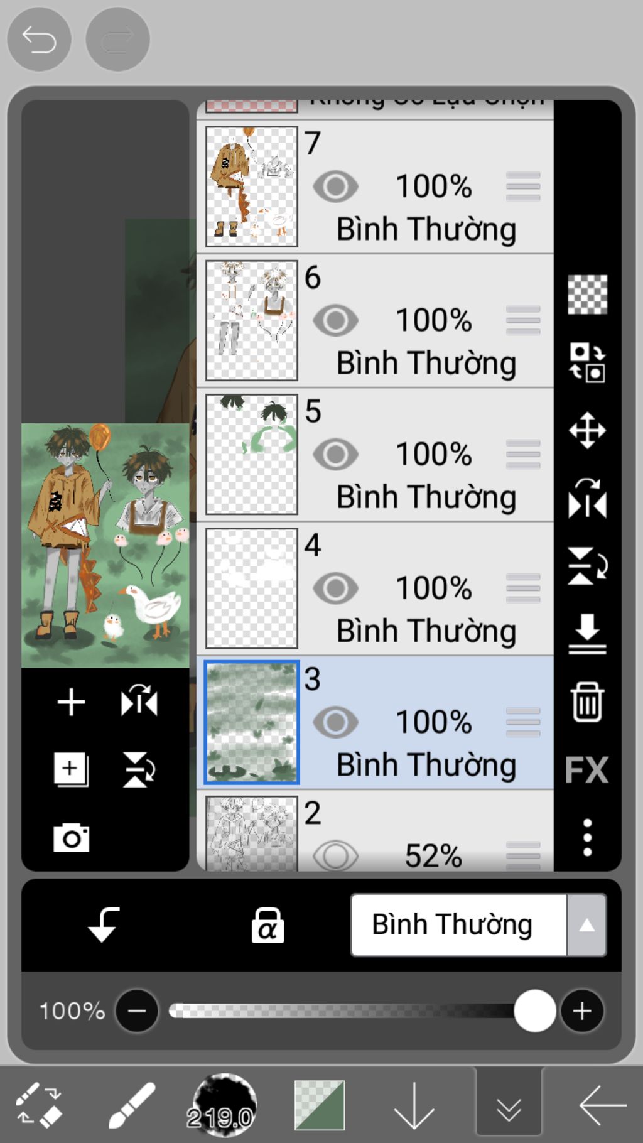Open the Bình Thường blend mode dropdown
This screenshot has width=643, height=1143.
(x=478, y=925)
